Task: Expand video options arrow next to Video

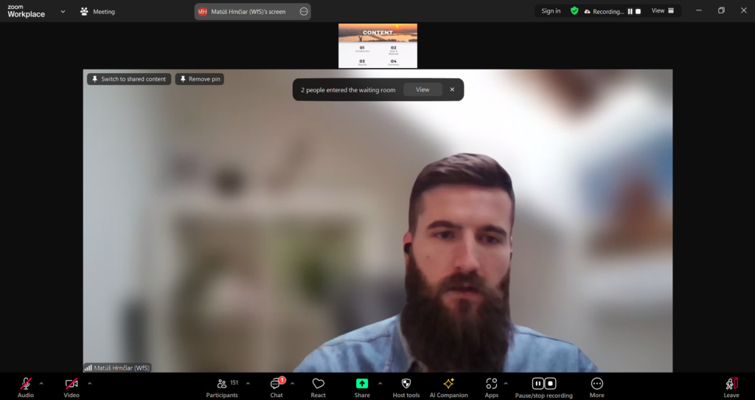Action: [x=90, y=383]
